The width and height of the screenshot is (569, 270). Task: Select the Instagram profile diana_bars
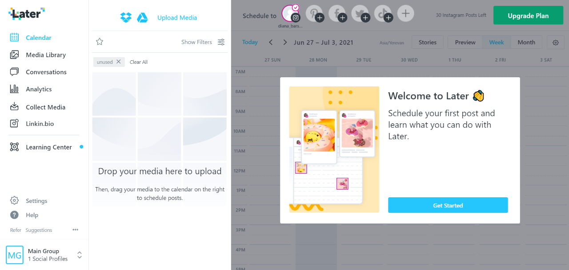[x=291, y=13]
